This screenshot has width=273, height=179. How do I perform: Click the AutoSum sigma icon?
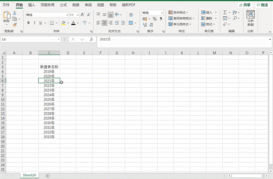tap(225, 13)
